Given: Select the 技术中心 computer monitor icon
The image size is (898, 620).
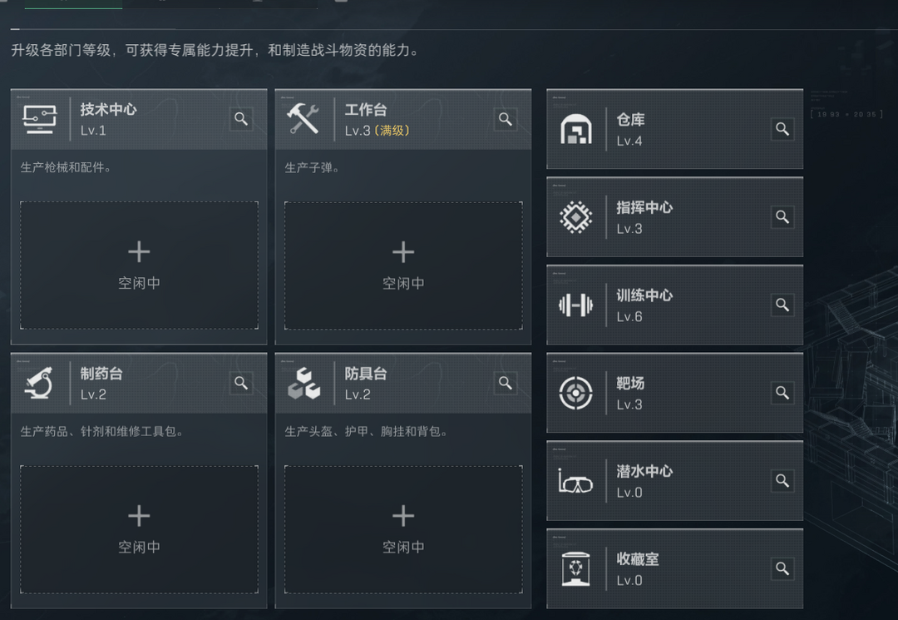Looking at the screenshot, I should click(x=39, y=119).
